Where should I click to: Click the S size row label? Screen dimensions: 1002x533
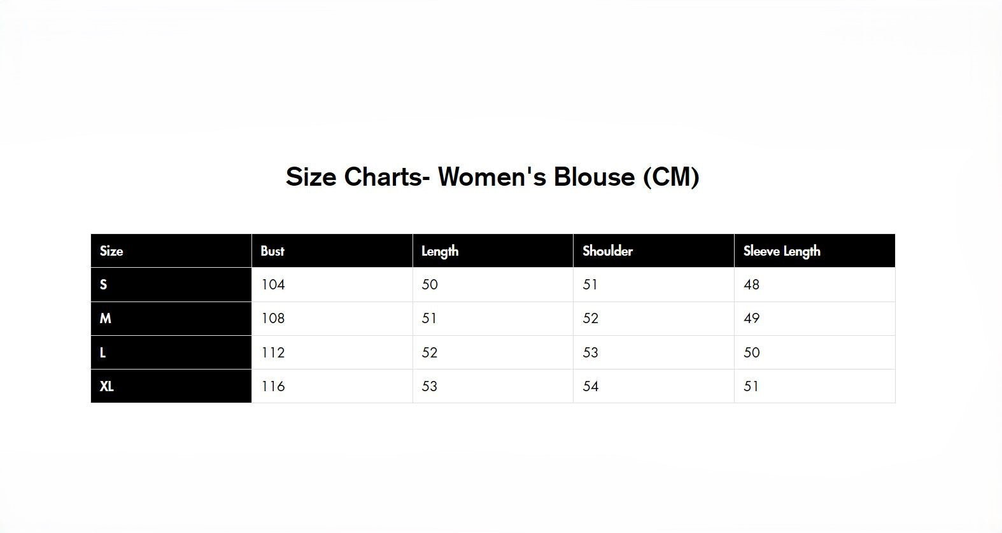click(103, 284)
